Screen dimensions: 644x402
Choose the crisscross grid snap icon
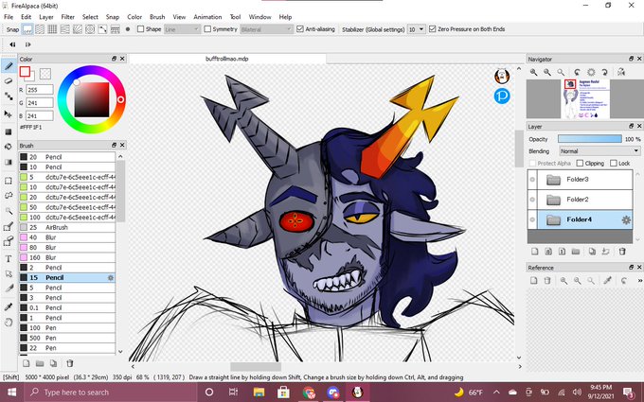click(x=52, y=29)
